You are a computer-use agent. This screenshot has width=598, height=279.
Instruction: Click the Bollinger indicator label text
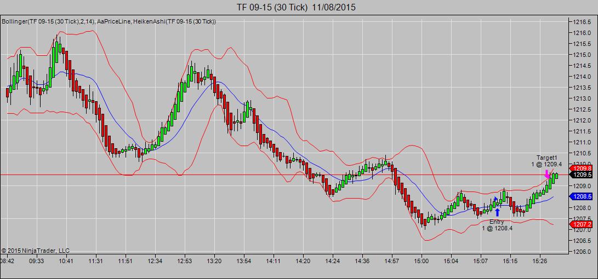click(x=109, y=22)
